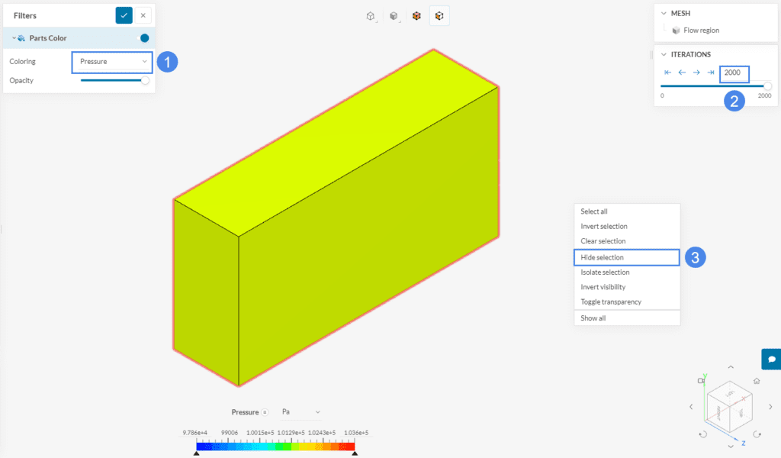Activate the colored surface mesh display icon
This screenshot has width=781, height=458.
click(416, 15)
